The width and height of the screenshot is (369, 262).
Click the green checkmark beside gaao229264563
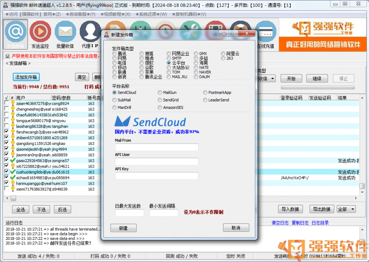[x=13, y=160]
